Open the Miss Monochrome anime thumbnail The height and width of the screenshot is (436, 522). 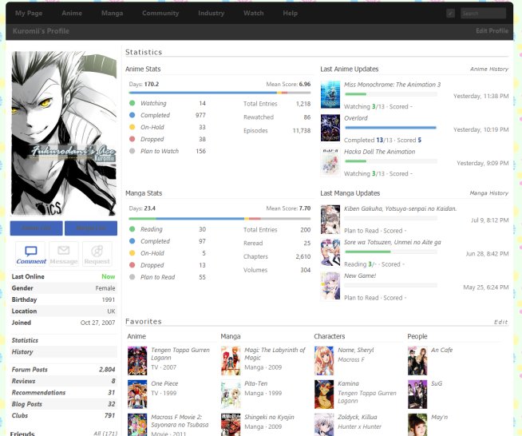330,95
